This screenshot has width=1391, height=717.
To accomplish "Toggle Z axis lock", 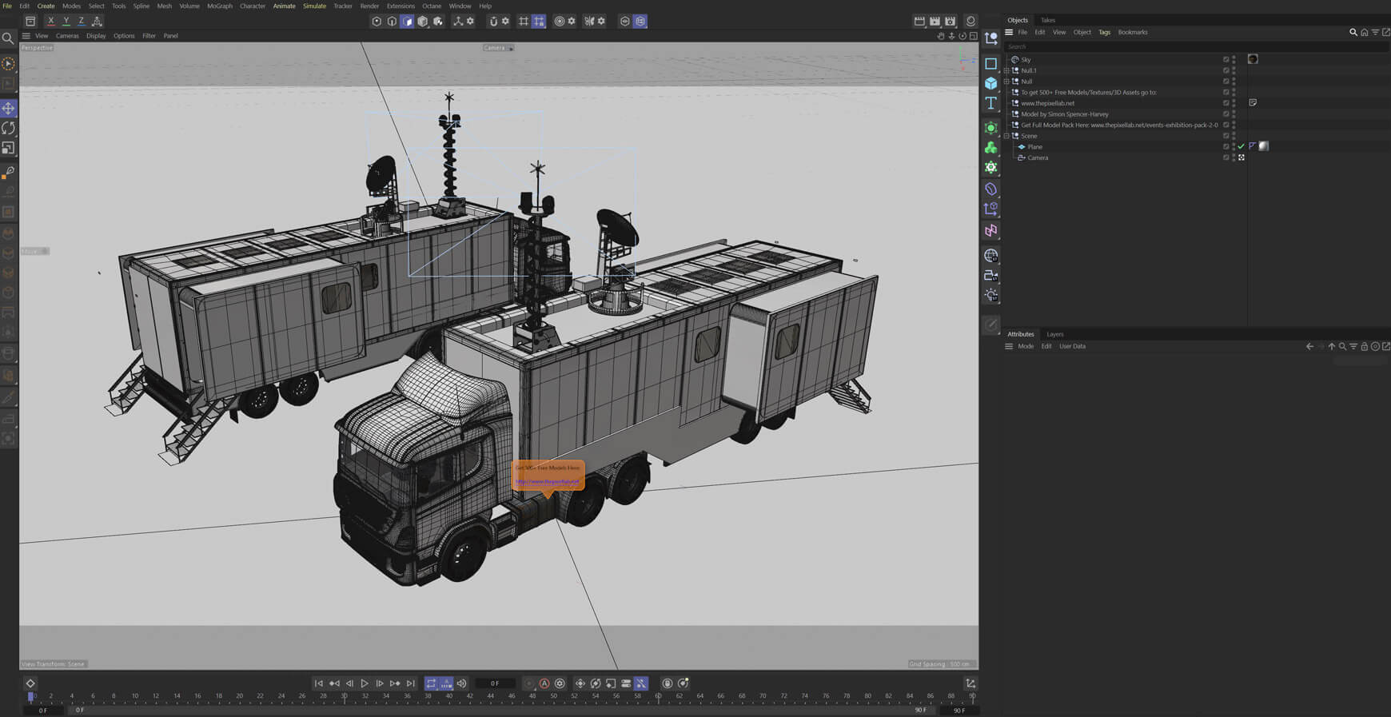I will click(x=81, y=21).
